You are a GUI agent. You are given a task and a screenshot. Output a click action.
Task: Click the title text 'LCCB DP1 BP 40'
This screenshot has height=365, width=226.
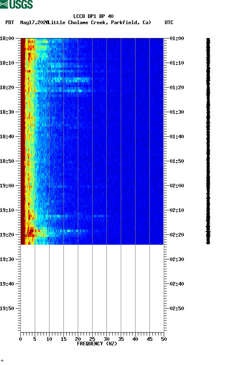(93, 16)
